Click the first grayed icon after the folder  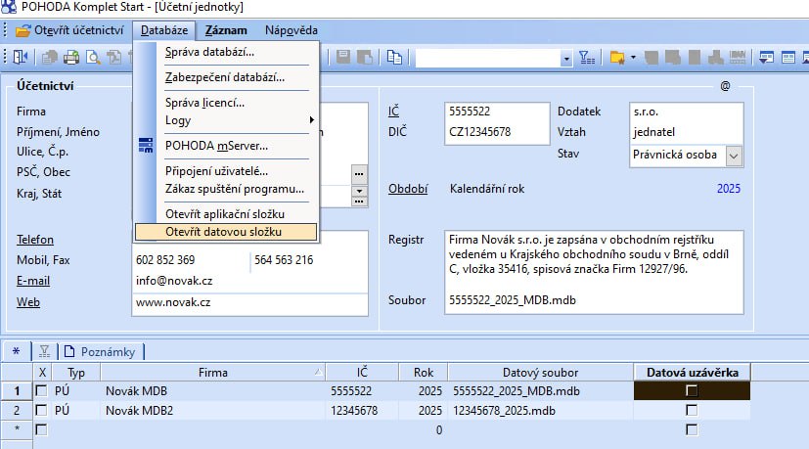pos(652,58)
